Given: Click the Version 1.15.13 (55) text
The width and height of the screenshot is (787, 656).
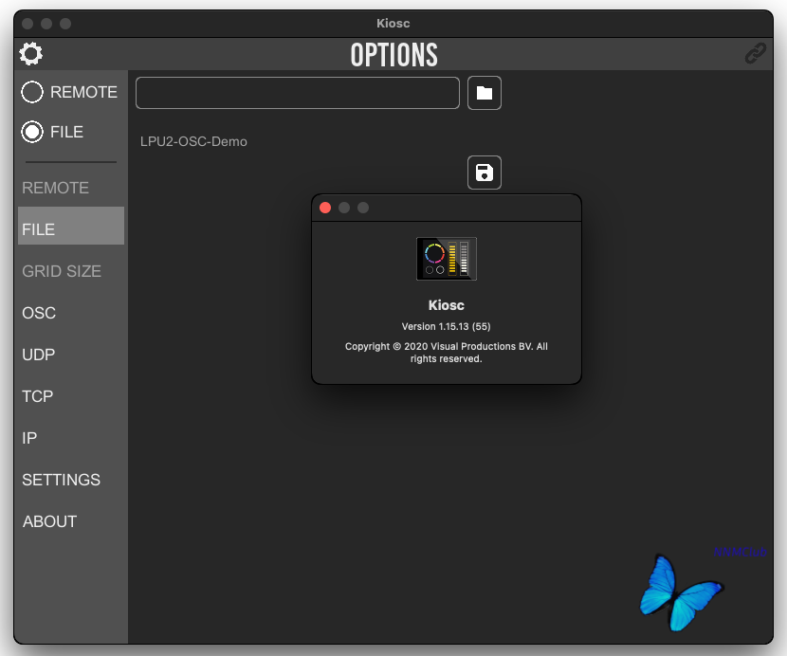Looking at the screenshot, I should [x=447, y=326].
